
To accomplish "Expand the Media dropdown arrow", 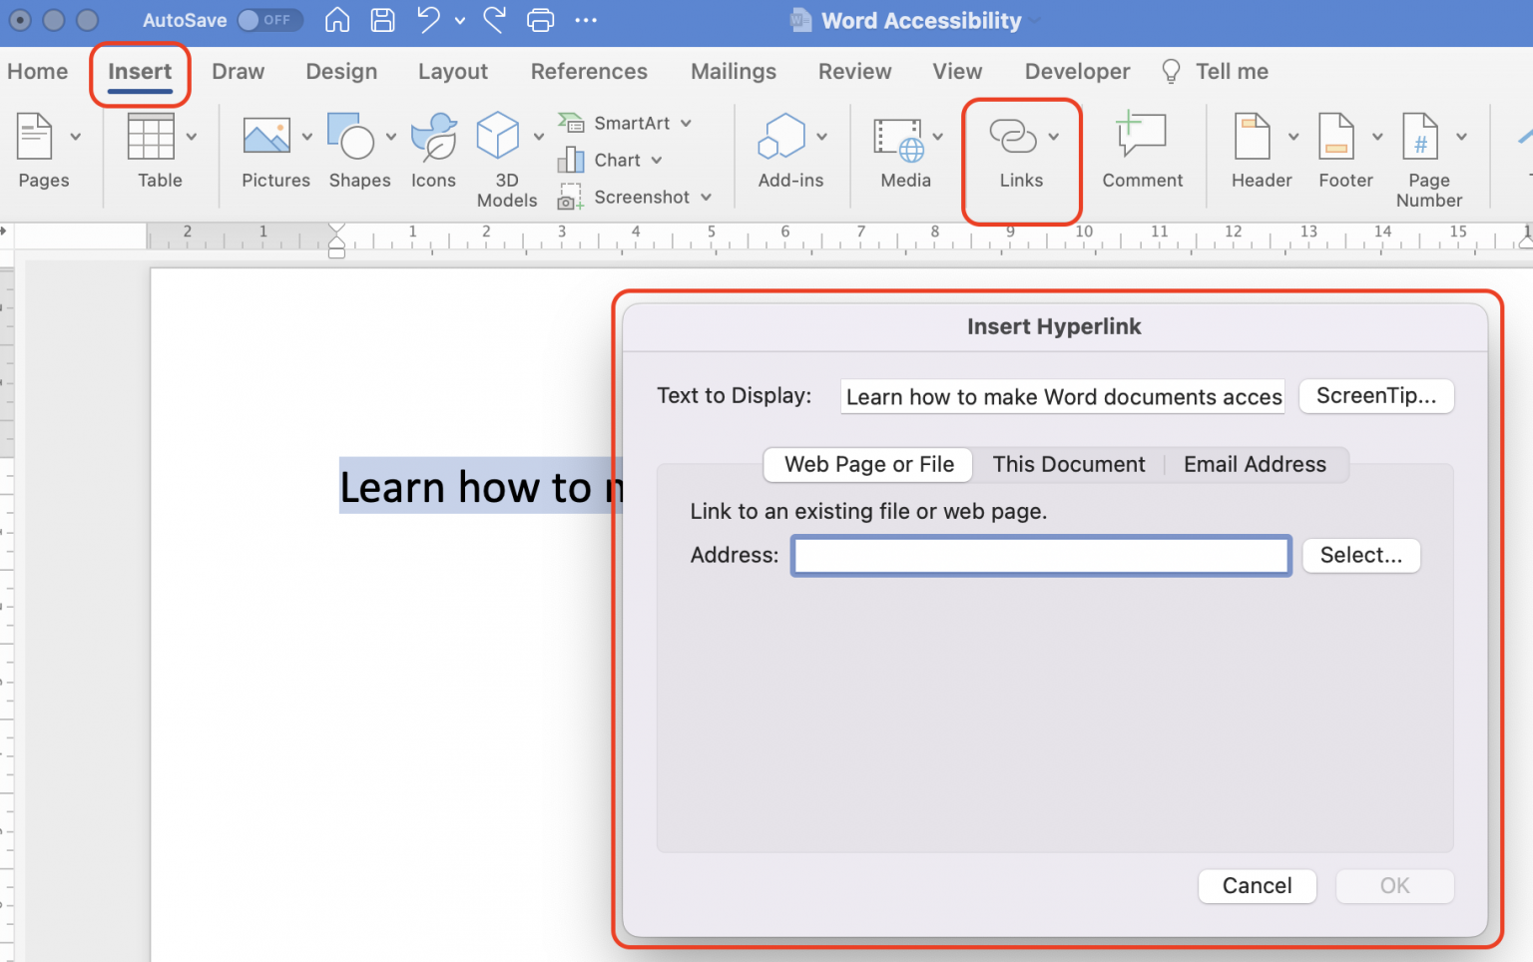I will 936,136.
